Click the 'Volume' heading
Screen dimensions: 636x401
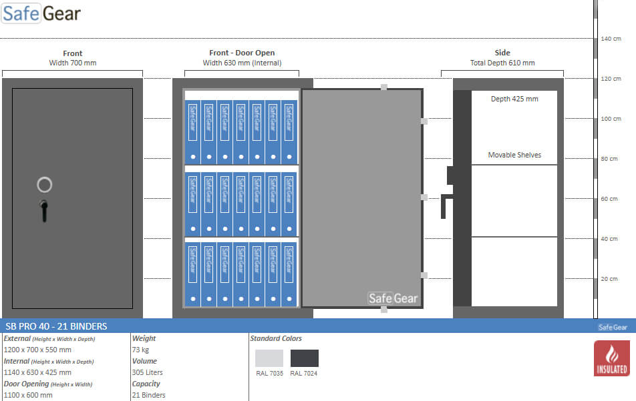(144, 361)
